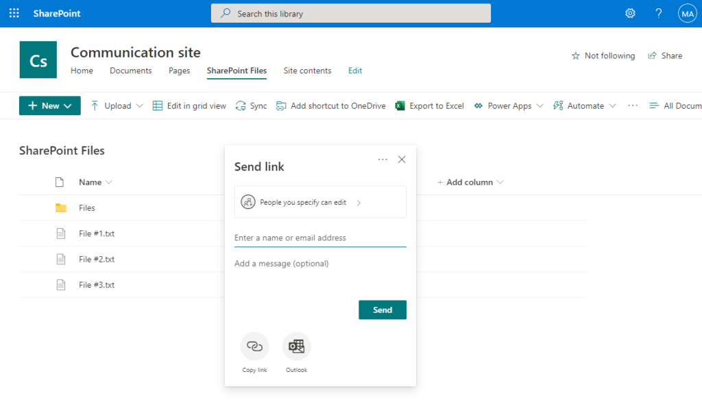The width and height of the screenshot is (702, 400).
Task: Open File #2.txt name
Action: point(97,259)
